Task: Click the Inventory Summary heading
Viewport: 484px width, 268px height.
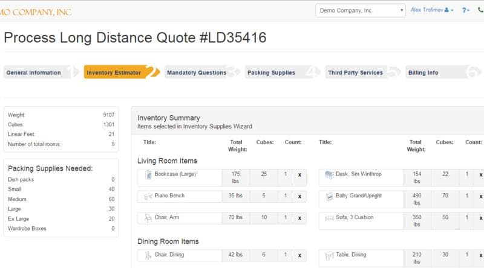Action: [x=169, y=118]
